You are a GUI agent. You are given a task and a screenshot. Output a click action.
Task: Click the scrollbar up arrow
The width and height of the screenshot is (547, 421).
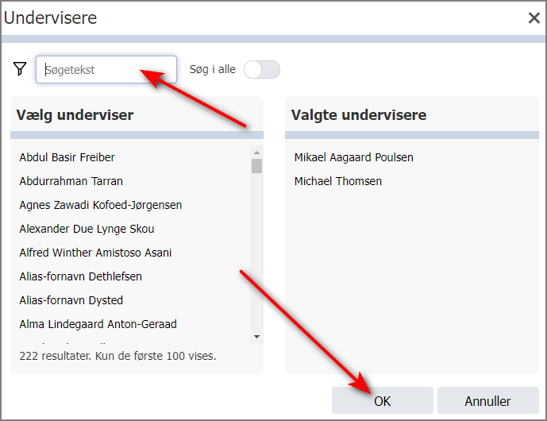pyautogui.click(x=256, y=153)
